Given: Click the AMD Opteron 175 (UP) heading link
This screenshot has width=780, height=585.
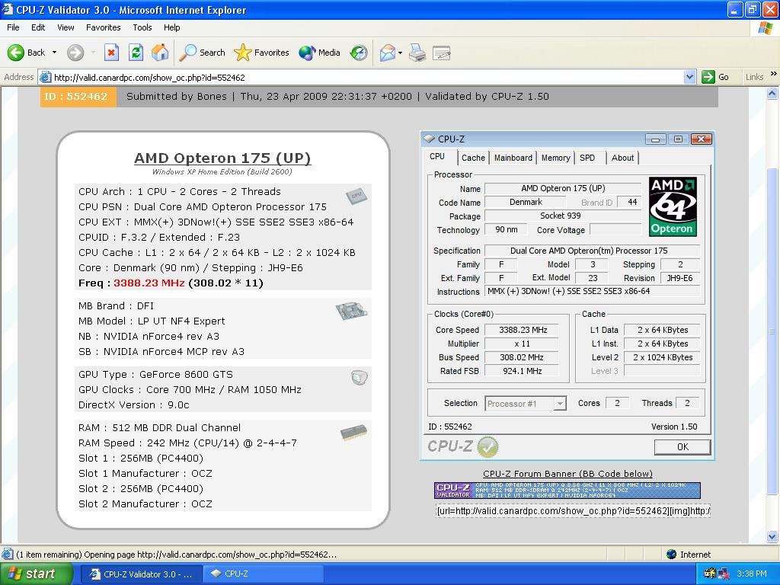Looking at the screenshot, I should (222, 158).
